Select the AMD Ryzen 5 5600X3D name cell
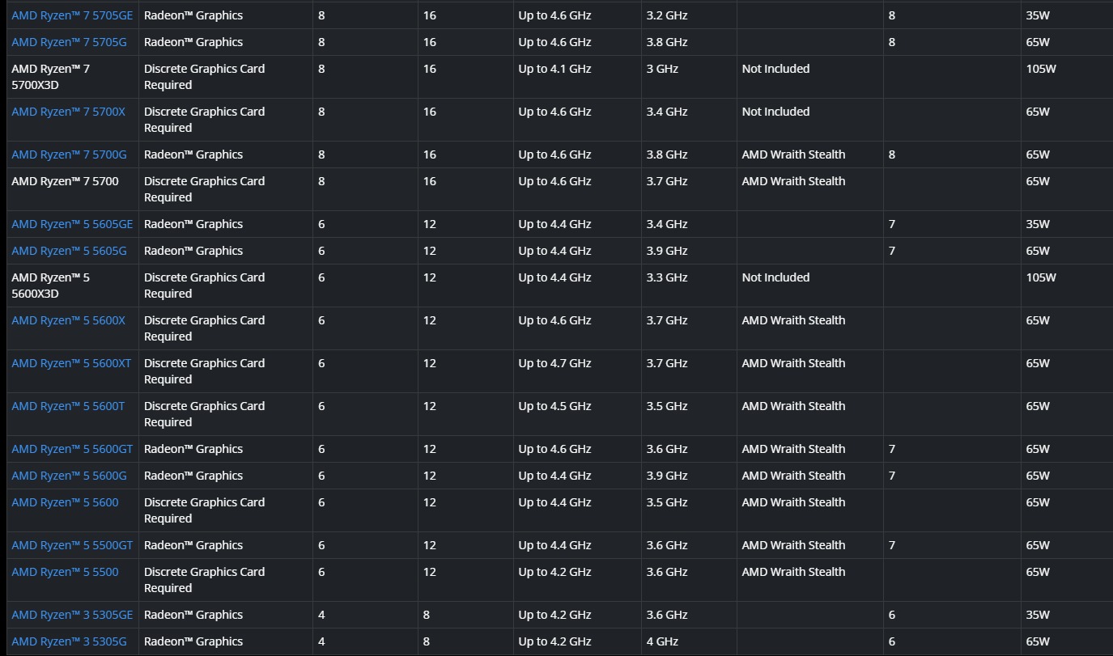 [x=50, y=286]
